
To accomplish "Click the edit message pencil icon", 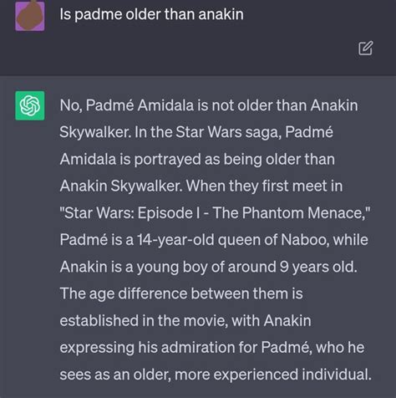I will [x=365, y=48].
